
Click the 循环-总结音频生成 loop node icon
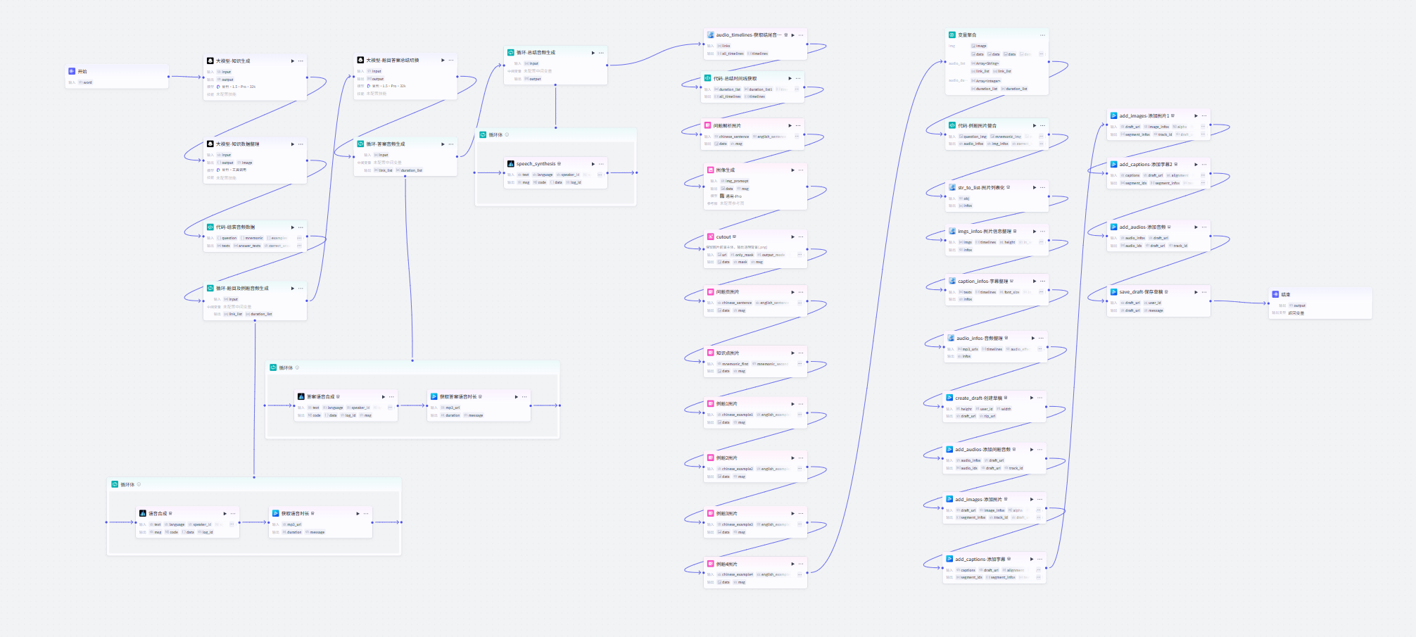click(511, 52)
